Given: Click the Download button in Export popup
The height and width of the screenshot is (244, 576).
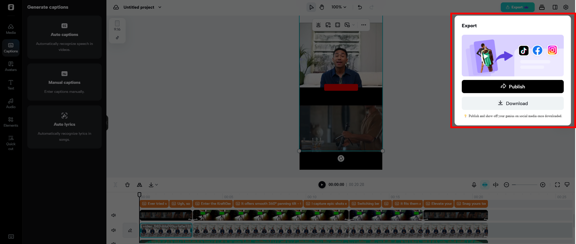Looking at the screenshot, I should [512, 103].
